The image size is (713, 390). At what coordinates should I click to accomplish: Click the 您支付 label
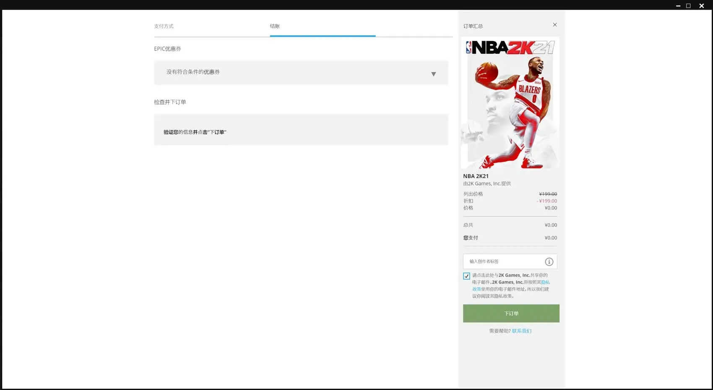(x=471, y=238)
